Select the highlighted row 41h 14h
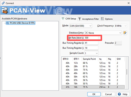This screenshot has height=97, width=131. click(x=93, y=87)
